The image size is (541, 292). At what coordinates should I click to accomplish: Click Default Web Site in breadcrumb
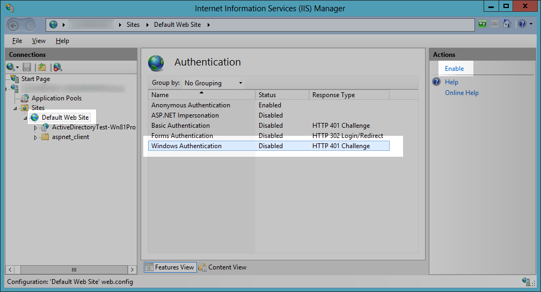(177, 25)
